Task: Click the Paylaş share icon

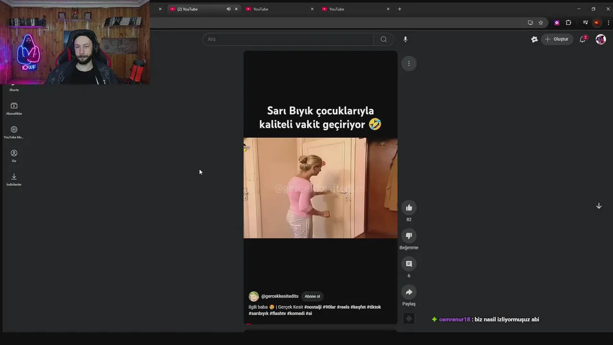Action: [409, 292]
